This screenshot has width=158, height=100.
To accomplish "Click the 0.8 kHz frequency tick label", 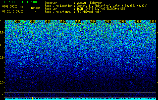I will (2, 70).
